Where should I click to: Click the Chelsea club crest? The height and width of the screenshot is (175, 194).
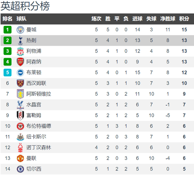(20, 169)
